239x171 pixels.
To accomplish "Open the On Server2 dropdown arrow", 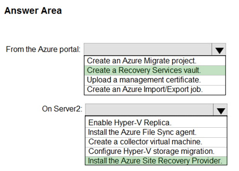I will click(x=220, y=110).
